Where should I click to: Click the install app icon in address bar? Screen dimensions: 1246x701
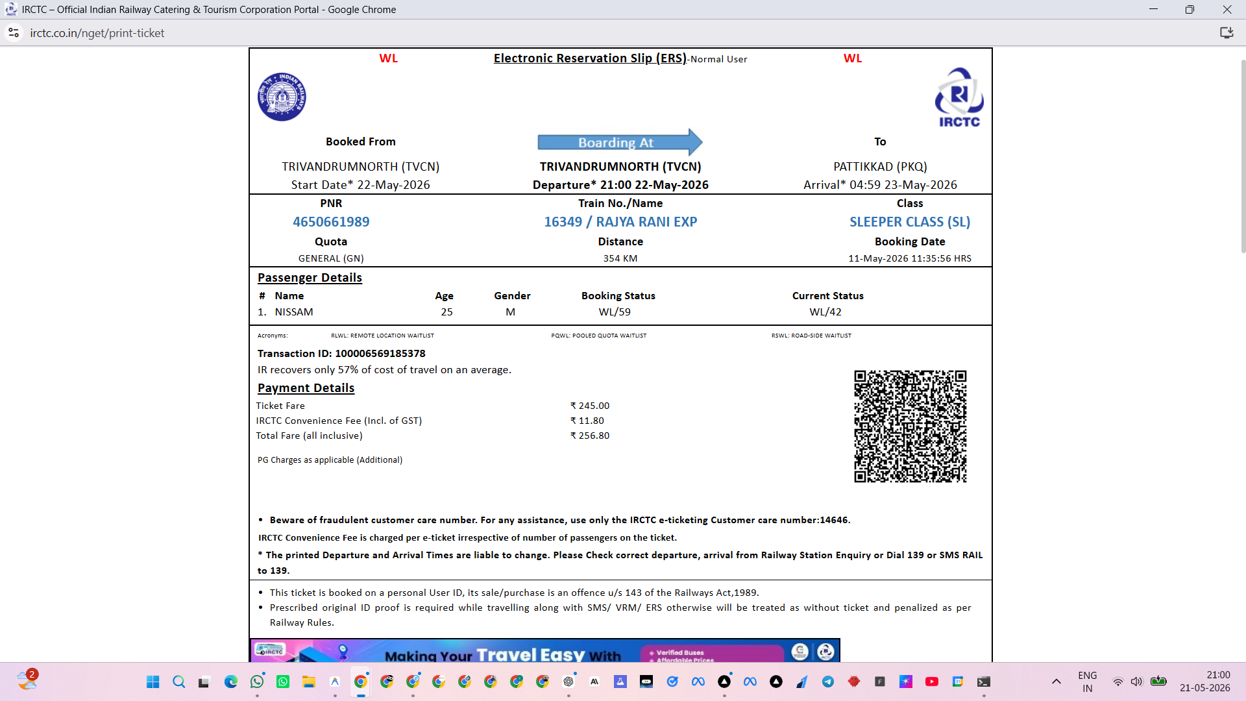[1226, 32]
